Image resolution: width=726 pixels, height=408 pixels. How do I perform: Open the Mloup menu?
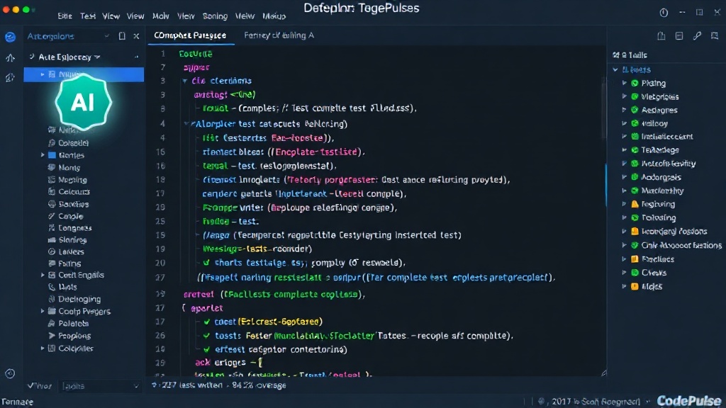pos(274,16)
